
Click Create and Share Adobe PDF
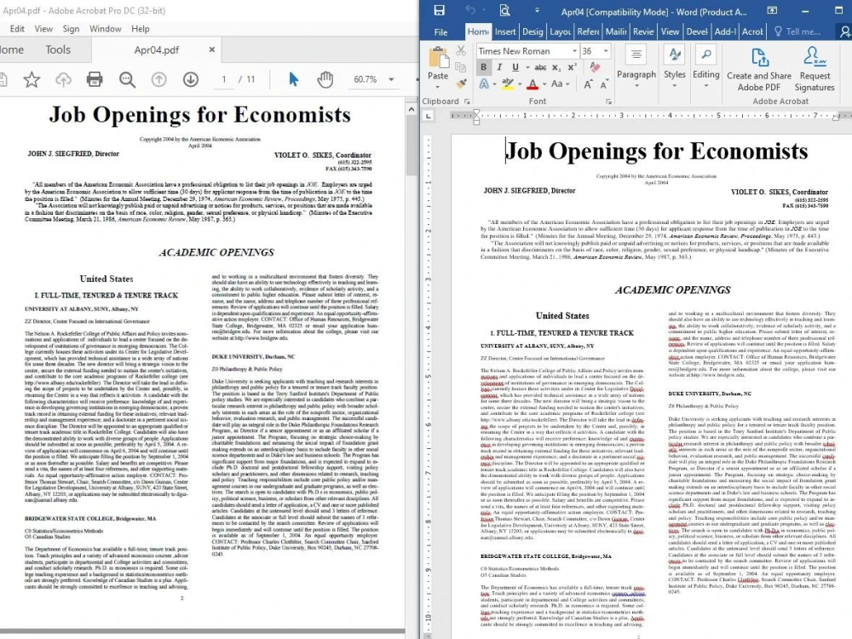click(759, 69)
